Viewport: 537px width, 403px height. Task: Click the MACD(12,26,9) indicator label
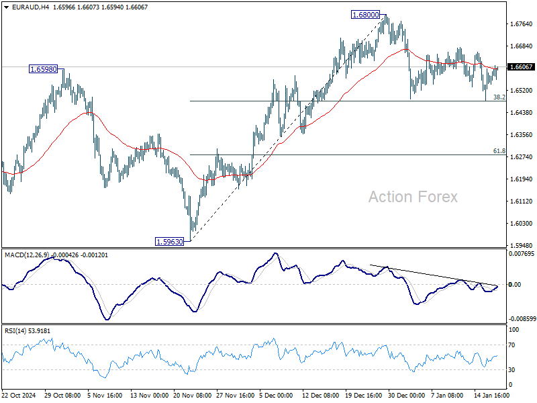click(27, 255)
